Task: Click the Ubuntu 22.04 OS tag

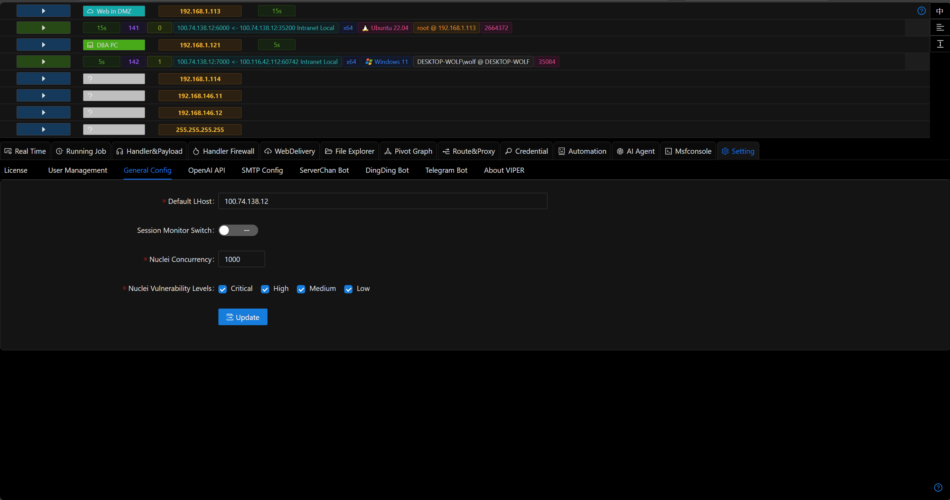Action: [385, 28]
